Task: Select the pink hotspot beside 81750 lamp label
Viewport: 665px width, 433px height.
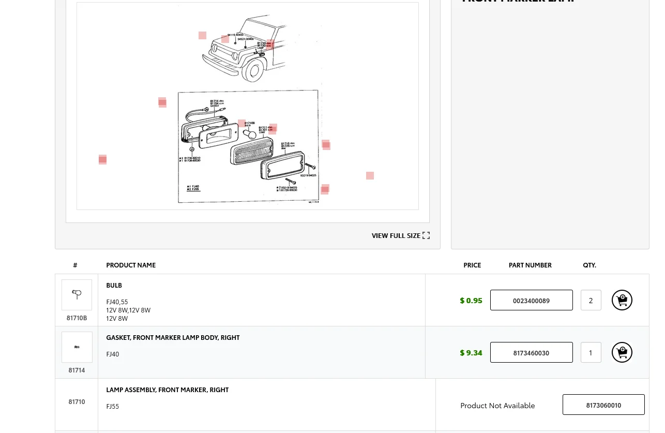Action: coord(270,44)
